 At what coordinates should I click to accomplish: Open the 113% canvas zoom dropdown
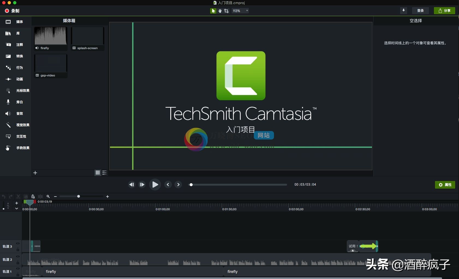click(240, 11)
